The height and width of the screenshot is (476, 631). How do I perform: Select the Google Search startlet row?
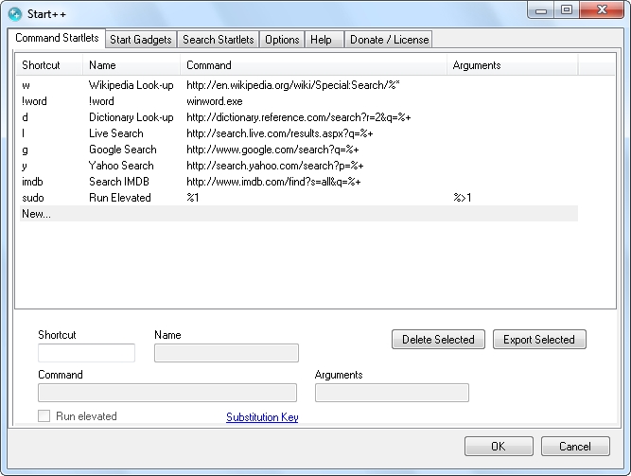(x=123, y=150)
